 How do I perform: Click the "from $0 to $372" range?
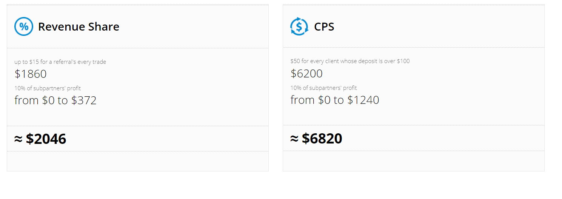pos(55,100)
